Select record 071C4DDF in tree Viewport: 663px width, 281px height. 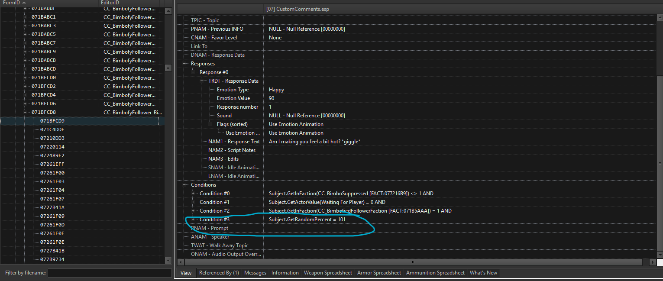52,129
